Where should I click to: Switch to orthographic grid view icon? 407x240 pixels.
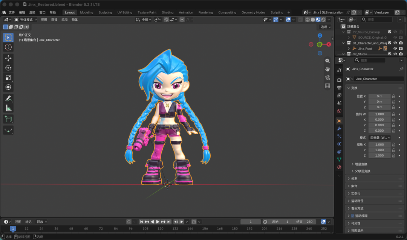click(327, 86)
